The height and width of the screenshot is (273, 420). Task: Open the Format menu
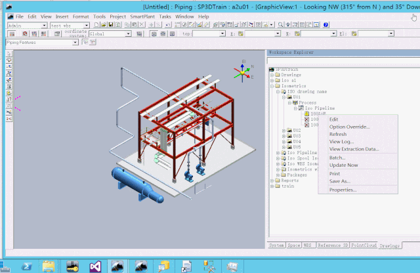81,16
